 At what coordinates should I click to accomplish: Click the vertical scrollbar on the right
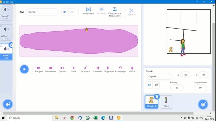pyautogui.click(x=214, y=67)
